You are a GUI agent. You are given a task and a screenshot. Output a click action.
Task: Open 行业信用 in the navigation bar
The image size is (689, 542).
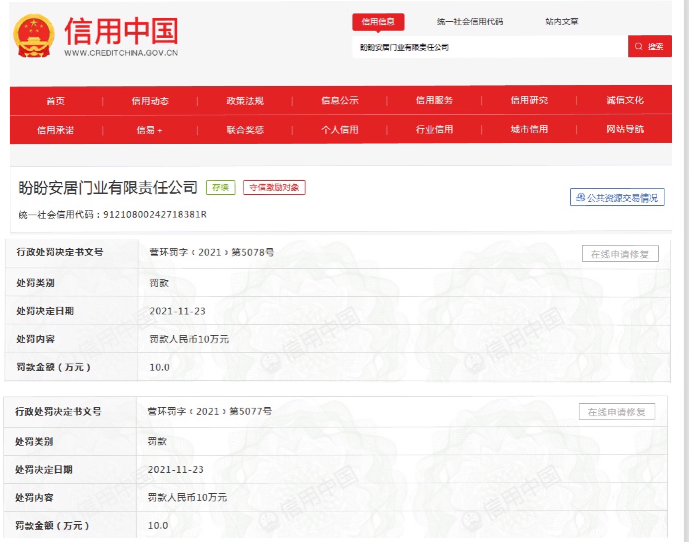click(x=434, y=129)
